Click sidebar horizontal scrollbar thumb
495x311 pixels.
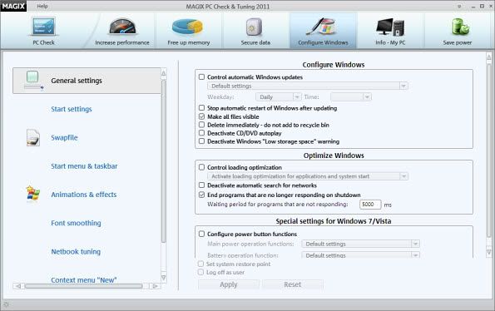click(84, 286)
